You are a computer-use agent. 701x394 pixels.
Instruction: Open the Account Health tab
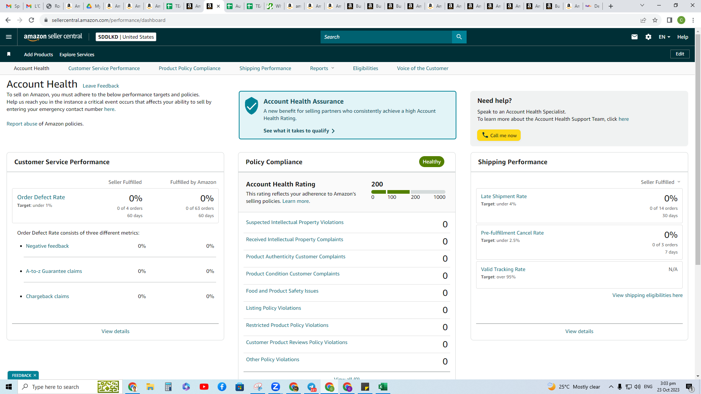click(x=31, y=68)
